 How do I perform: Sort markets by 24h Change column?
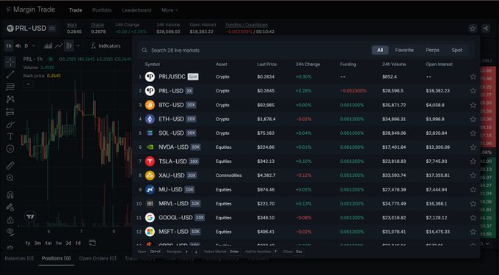(x=307, y=65)
